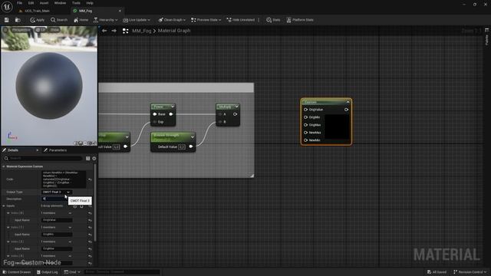The height and width of the screenshot is (276, 491).
Task: Open the Asset menu
Action: 44,3
